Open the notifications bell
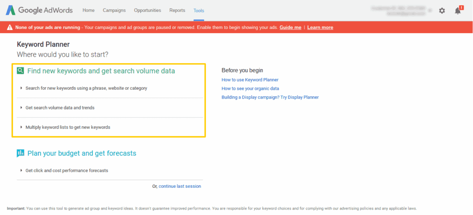 (458, 11)
